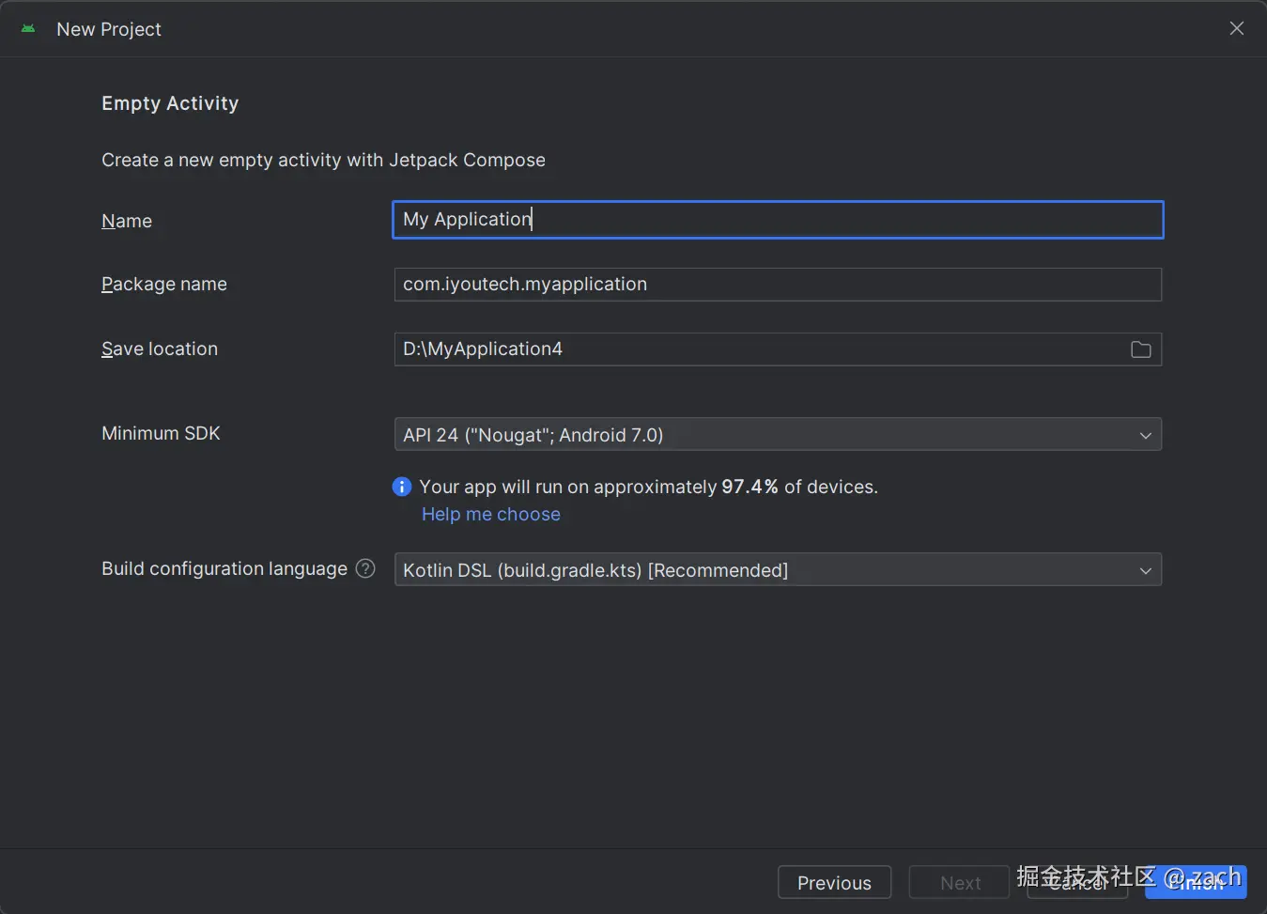Click the Minimum SDK label

coord(161,433)
